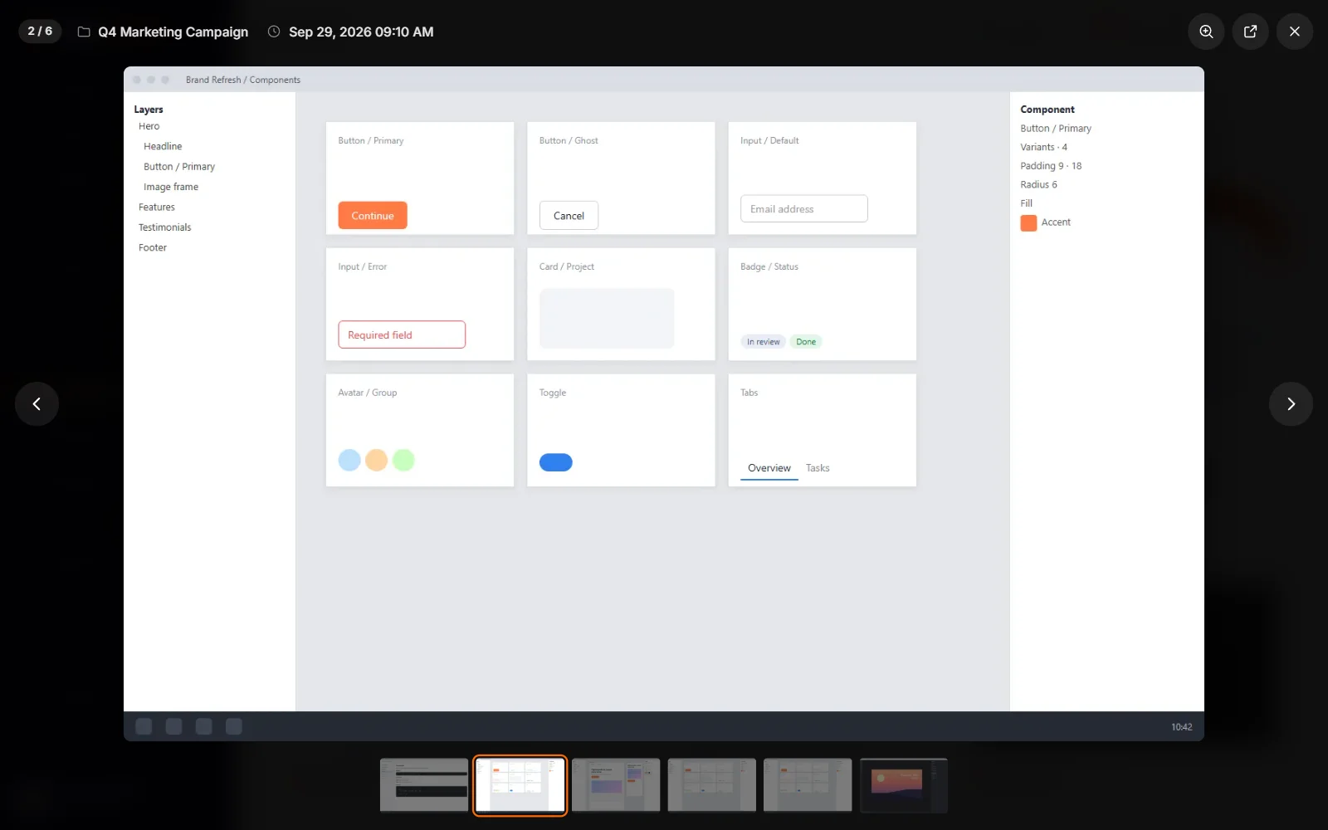The image size is (1328, 830).
Task: Click the orange Continue button
Action: (x=373, y=216)
